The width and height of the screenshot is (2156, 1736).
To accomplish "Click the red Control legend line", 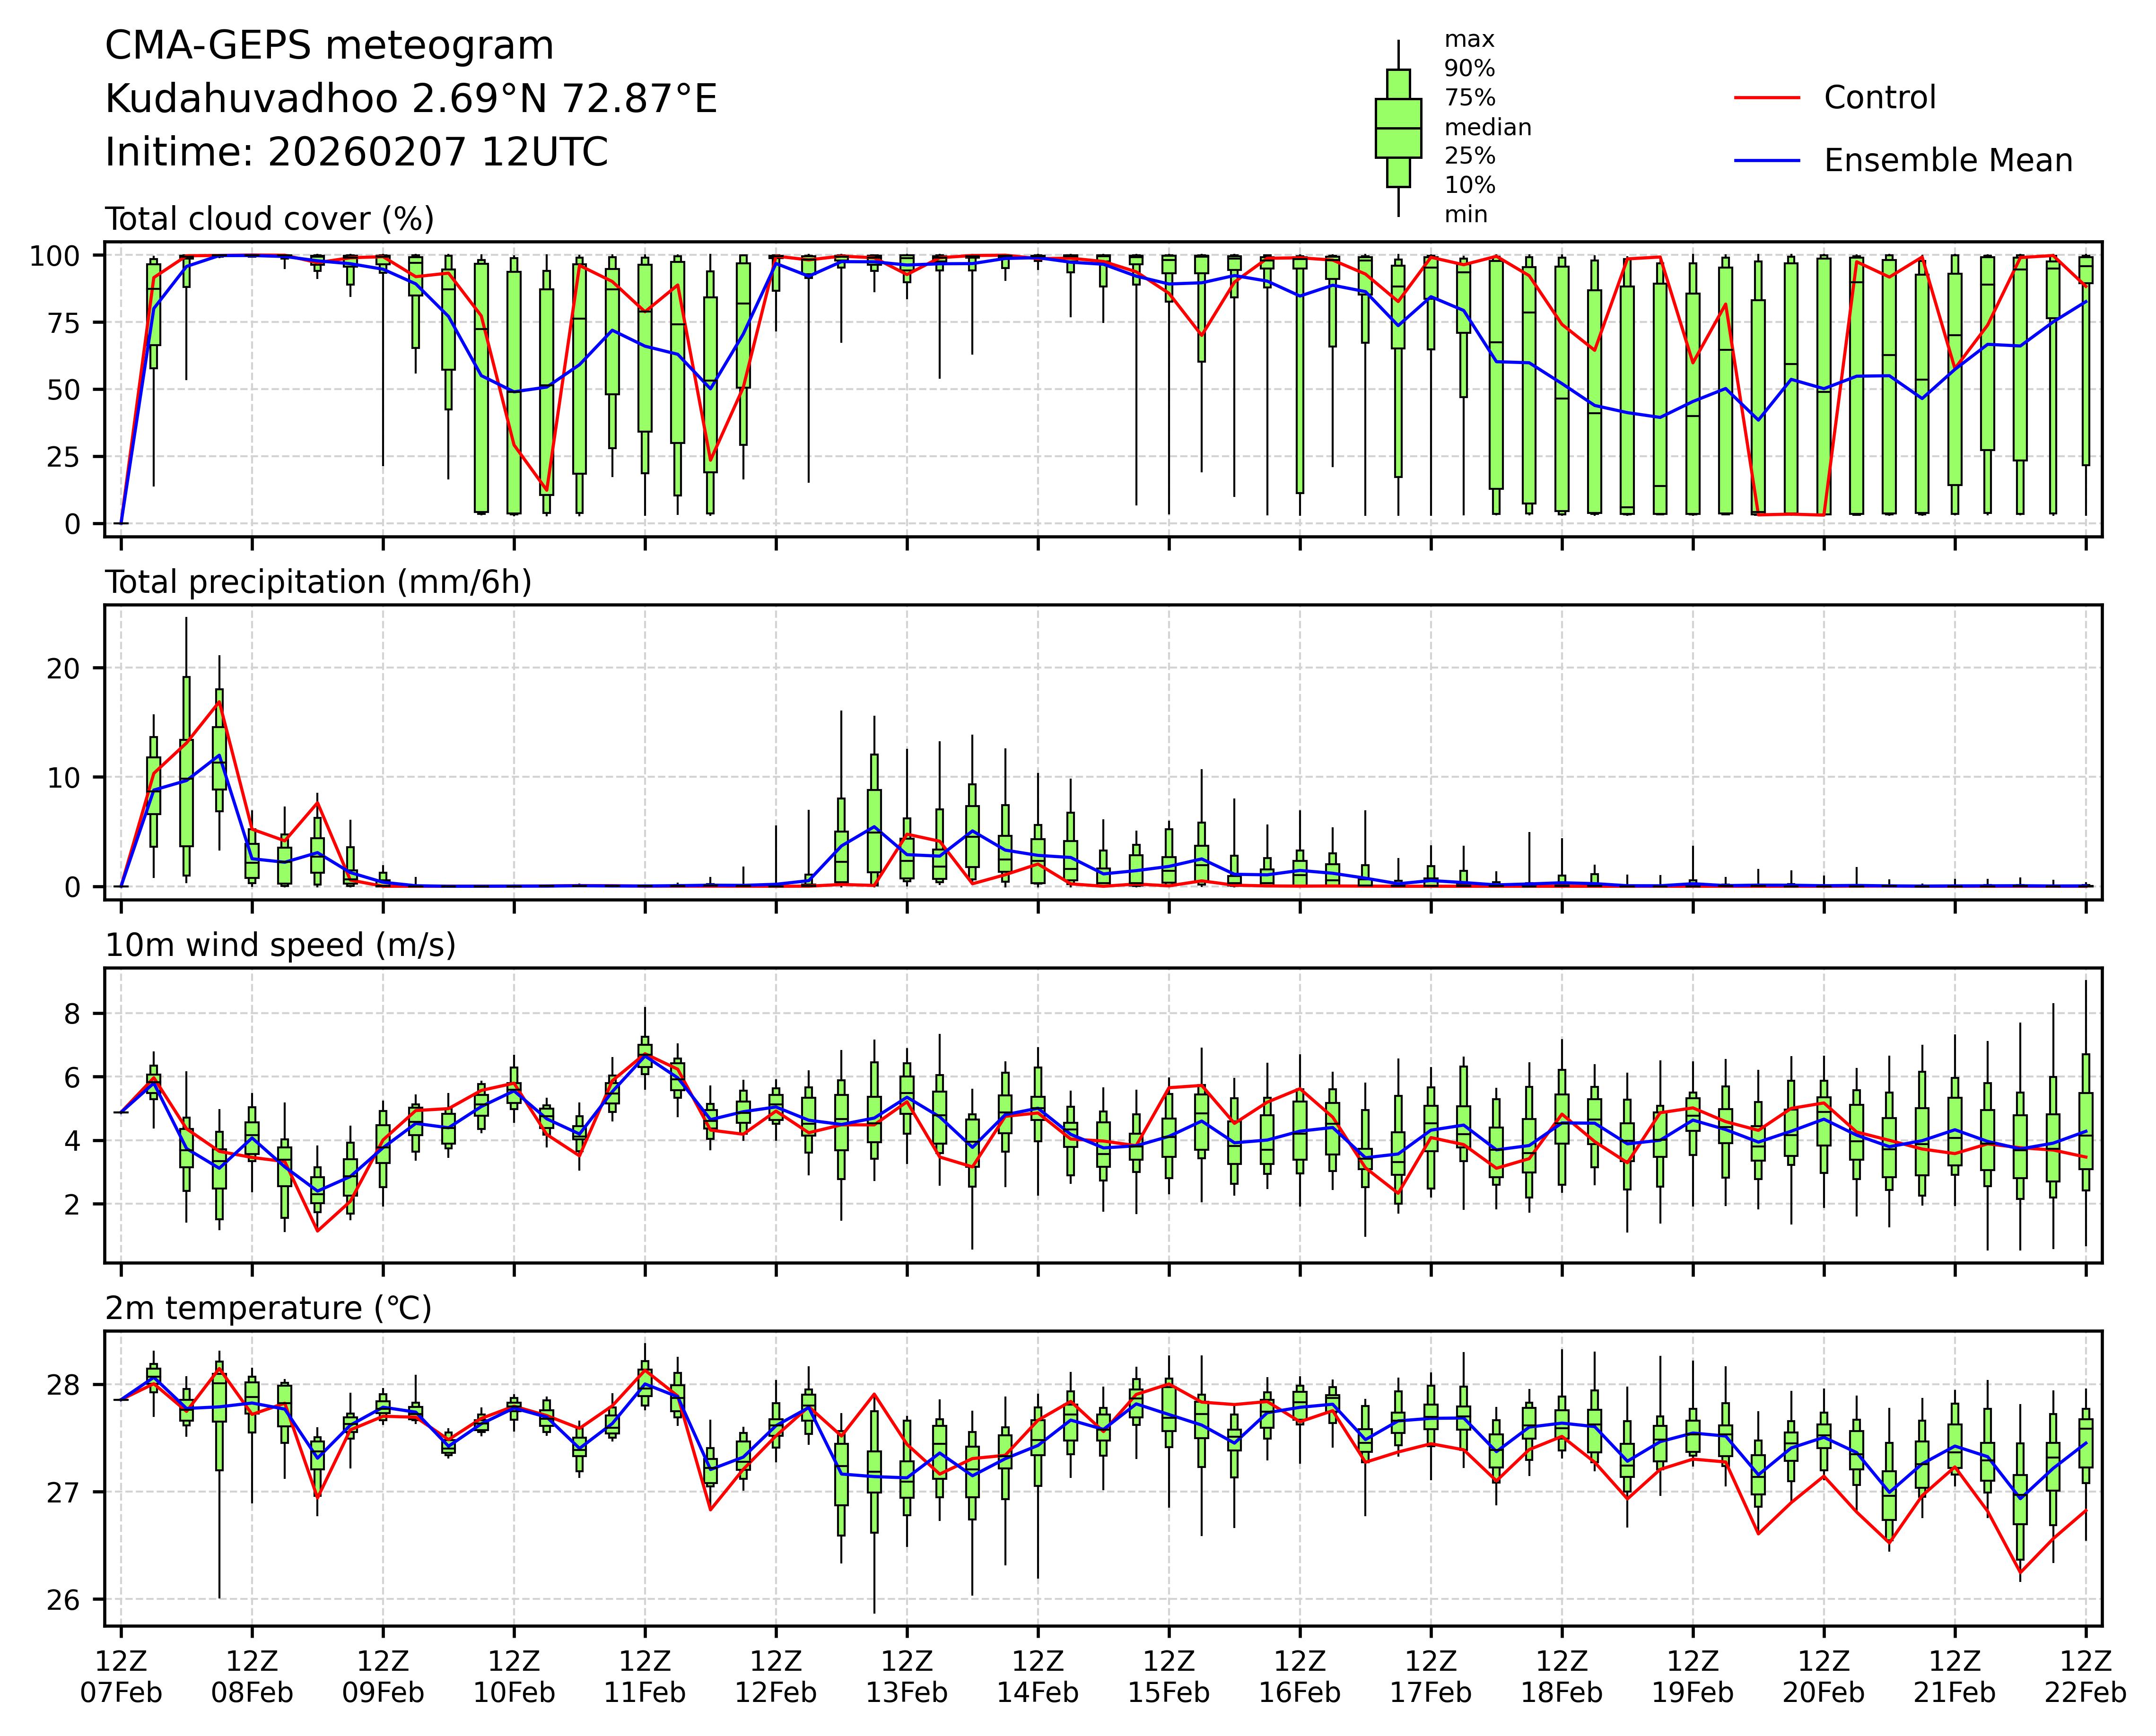I will pyautogui.click(x=1766, y=98).
